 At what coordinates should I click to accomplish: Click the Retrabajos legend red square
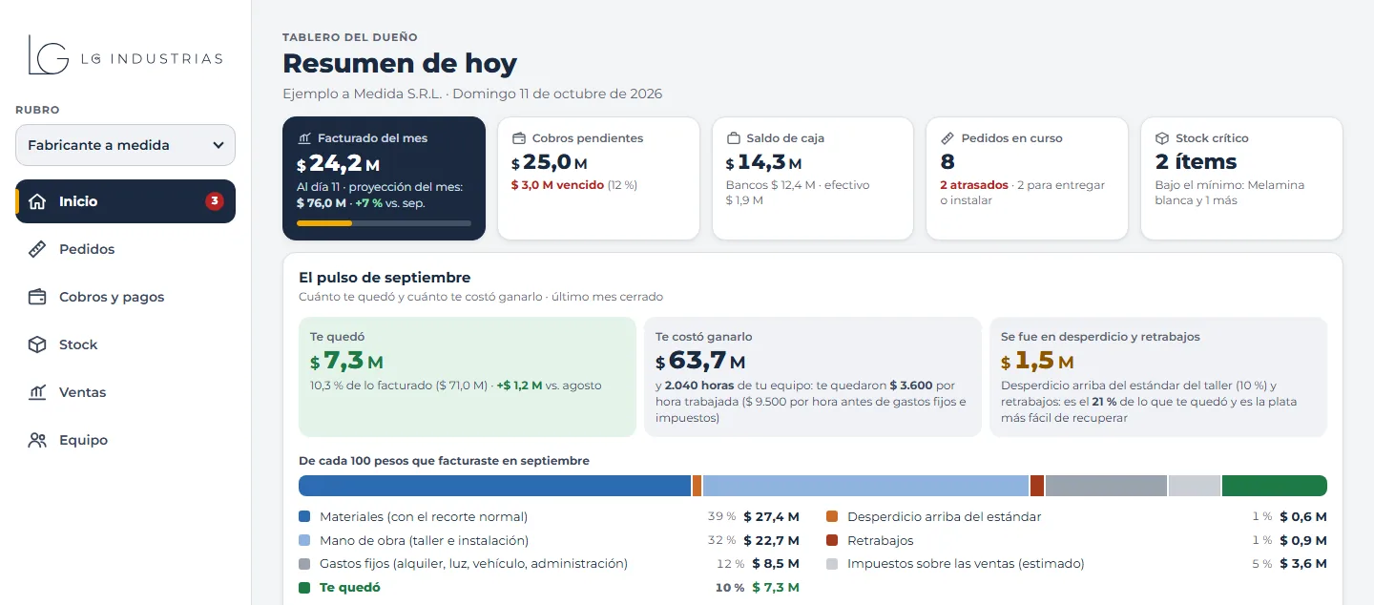pos(832,540)
